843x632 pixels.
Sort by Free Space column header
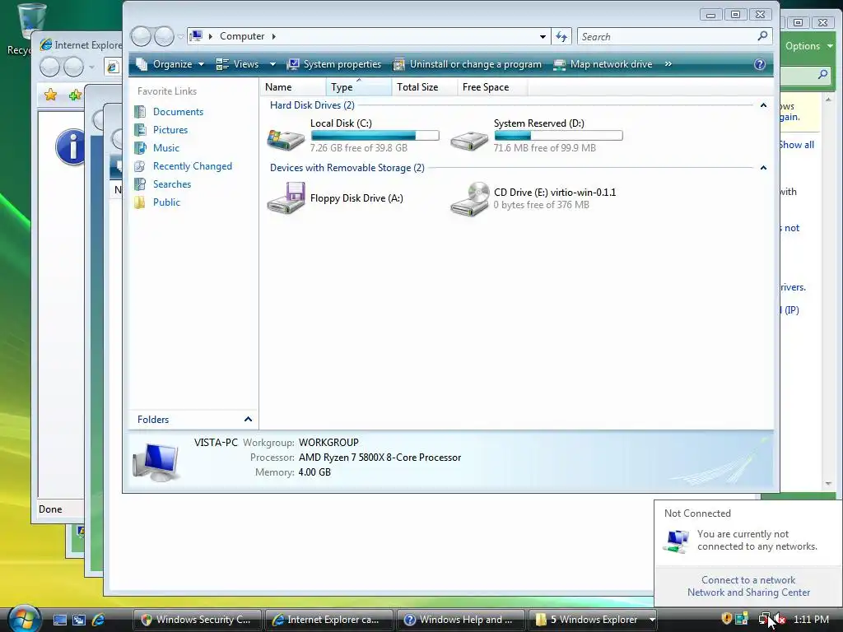(492, 87)
